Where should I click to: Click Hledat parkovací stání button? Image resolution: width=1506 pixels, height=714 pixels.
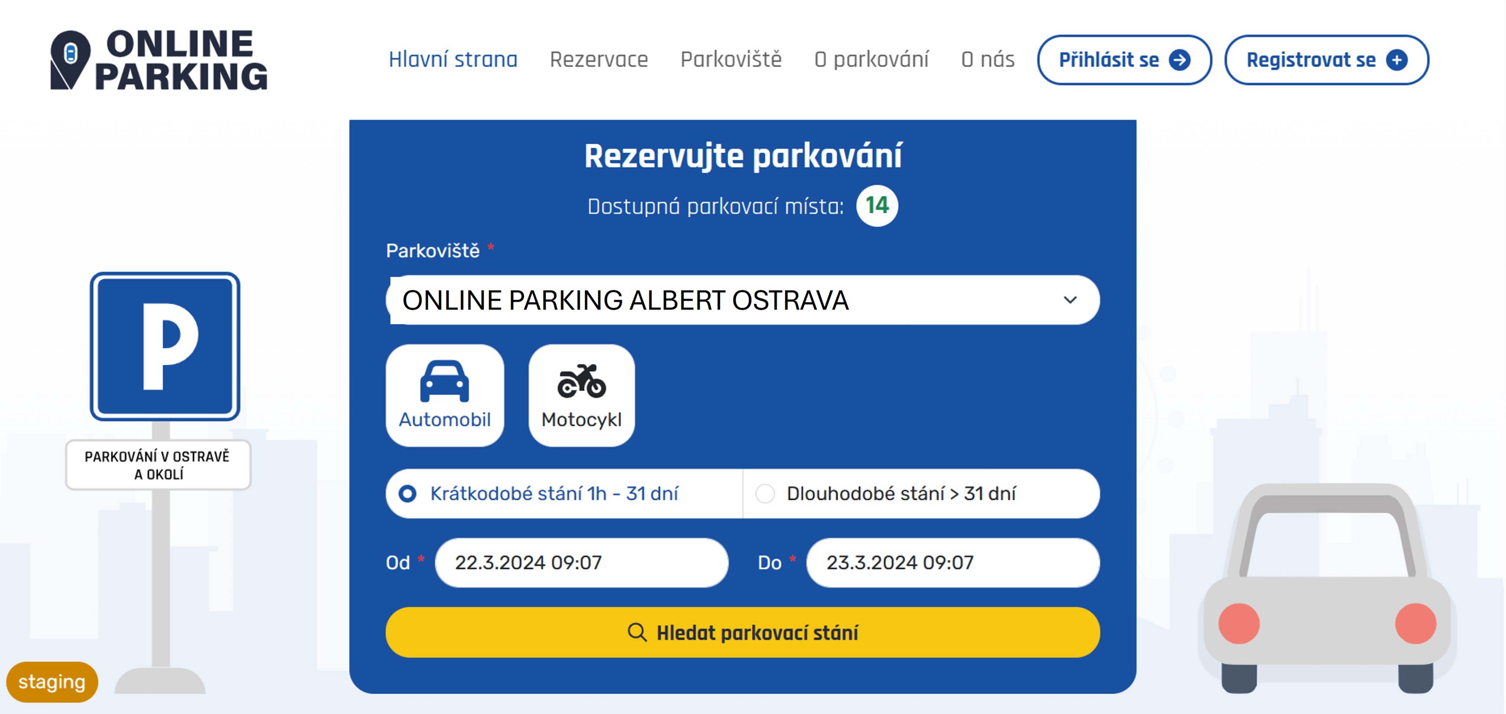[742, 632]
